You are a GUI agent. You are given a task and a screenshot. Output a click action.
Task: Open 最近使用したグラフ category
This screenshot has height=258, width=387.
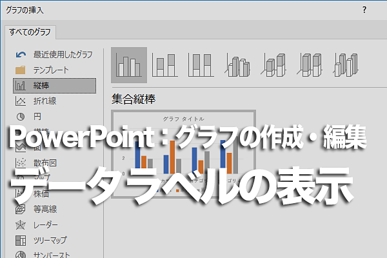click(54, 55)
